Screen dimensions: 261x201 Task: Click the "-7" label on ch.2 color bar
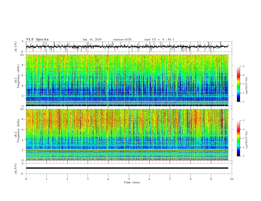[x=243, y=156]
